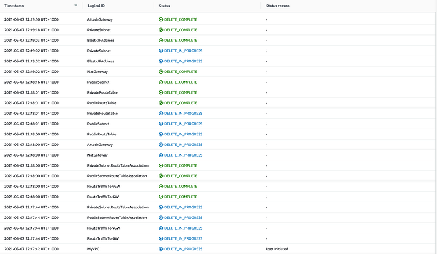Click the 22:49:50 AttachGateway timestamp cell

31,19
